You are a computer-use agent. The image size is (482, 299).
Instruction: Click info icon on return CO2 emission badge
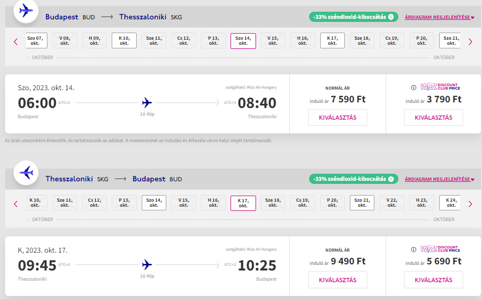(391, 179)
